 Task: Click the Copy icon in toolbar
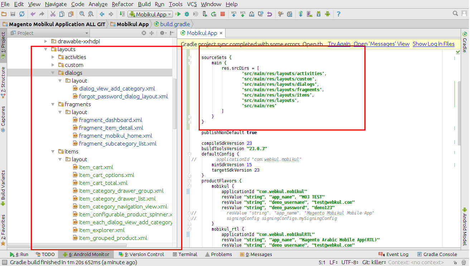62,14
